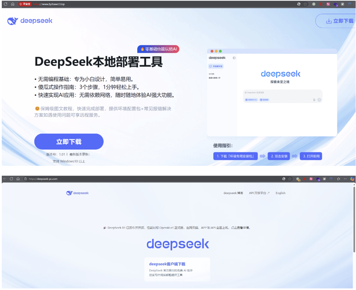
Task: Switch the site language to English
Action: 280,193
